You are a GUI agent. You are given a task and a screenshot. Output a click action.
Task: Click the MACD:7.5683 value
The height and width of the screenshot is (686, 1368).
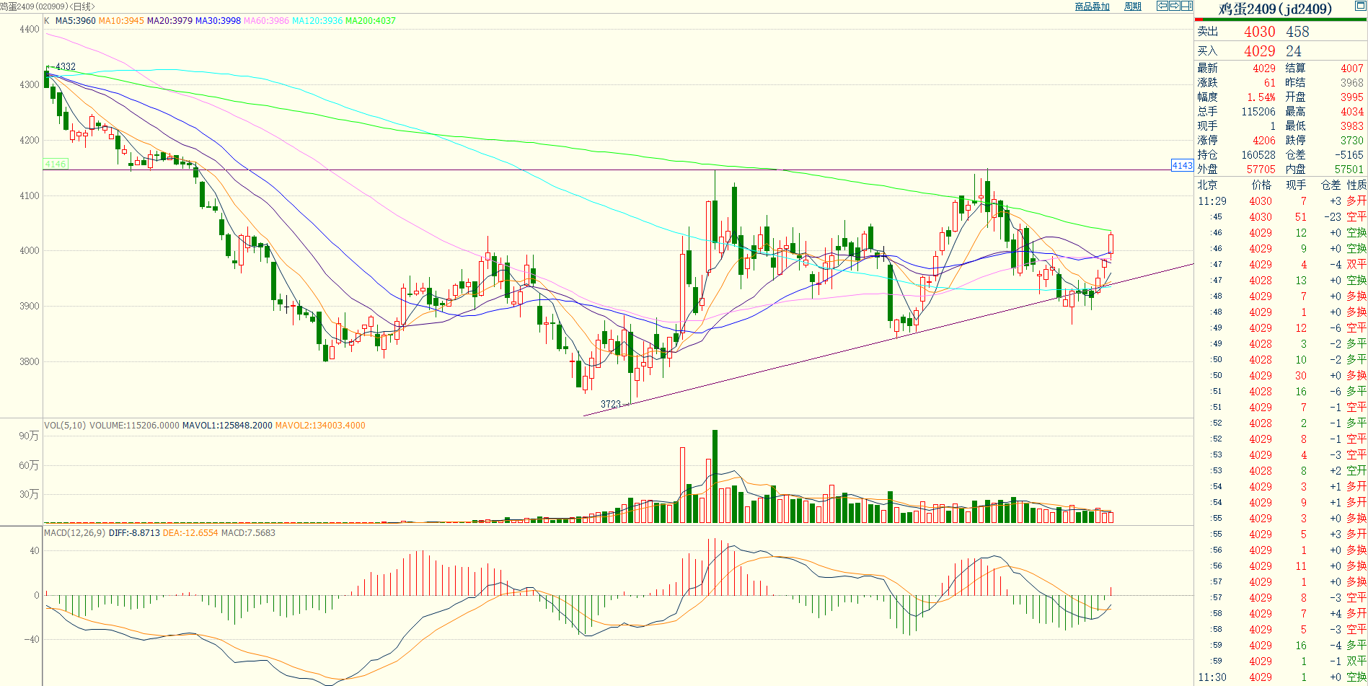pos(248,533)
